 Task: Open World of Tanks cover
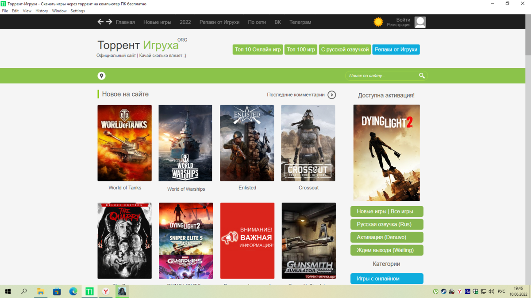pyautogui.click(x=124, y=143)
